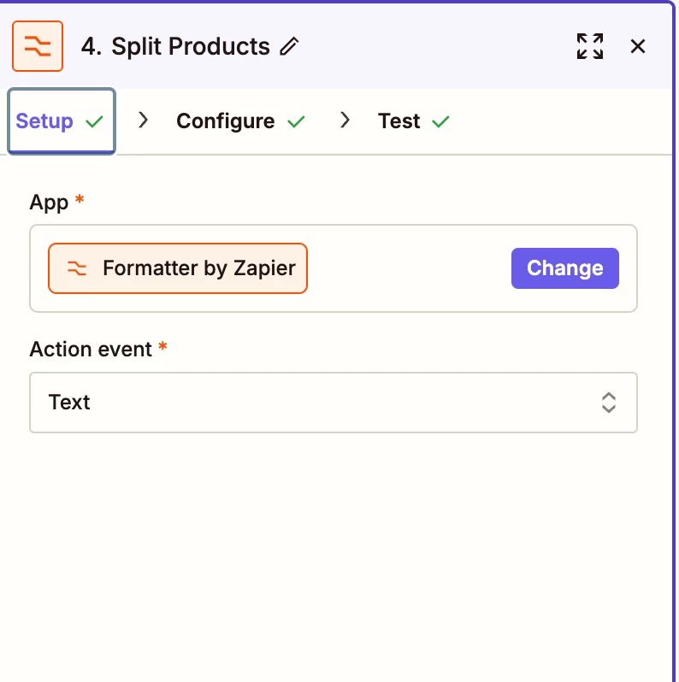Viewport: 679px width, 682px height.
Task: Click the green checkmark beside Setup
Action: tap(95, 121)
